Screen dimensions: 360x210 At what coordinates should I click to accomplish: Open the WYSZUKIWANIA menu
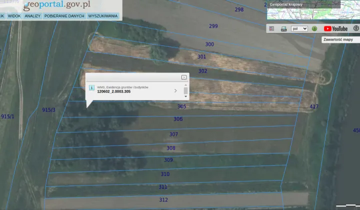tap(102, 16)
